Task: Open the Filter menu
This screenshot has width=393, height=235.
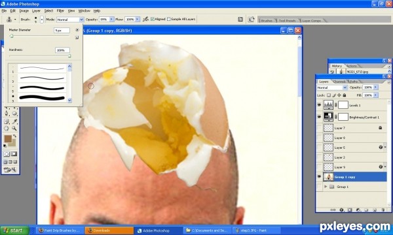Action: tap(60, 10)
